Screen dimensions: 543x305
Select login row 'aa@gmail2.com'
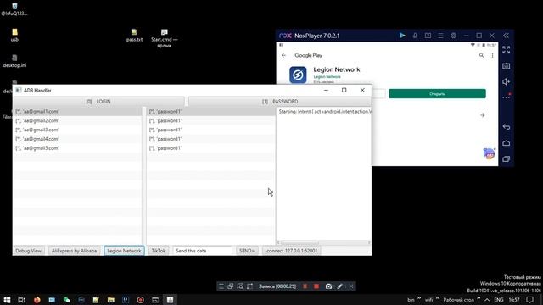point(77,120)
